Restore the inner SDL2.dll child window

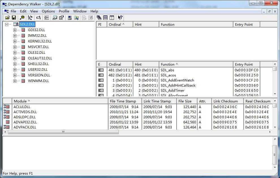tap(269, 11)
